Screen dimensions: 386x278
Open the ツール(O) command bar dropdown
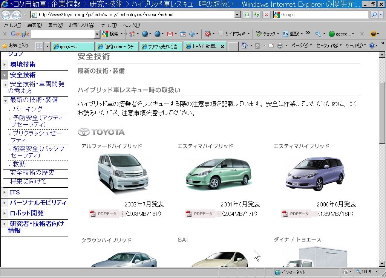click(356, 46)
